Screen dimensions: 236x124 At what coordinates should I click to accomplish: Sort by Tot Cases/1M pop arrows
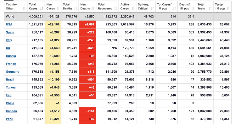(174, 8)
